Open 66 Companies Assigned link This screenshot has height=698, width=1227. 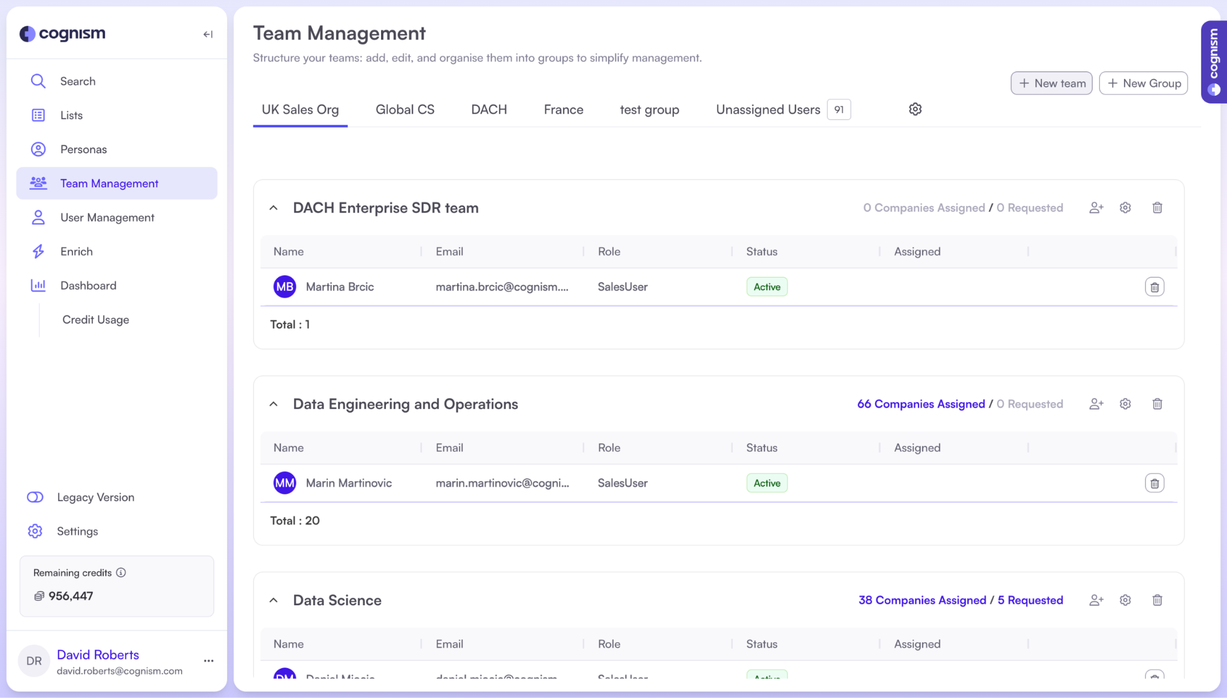(x=920, y=404)
